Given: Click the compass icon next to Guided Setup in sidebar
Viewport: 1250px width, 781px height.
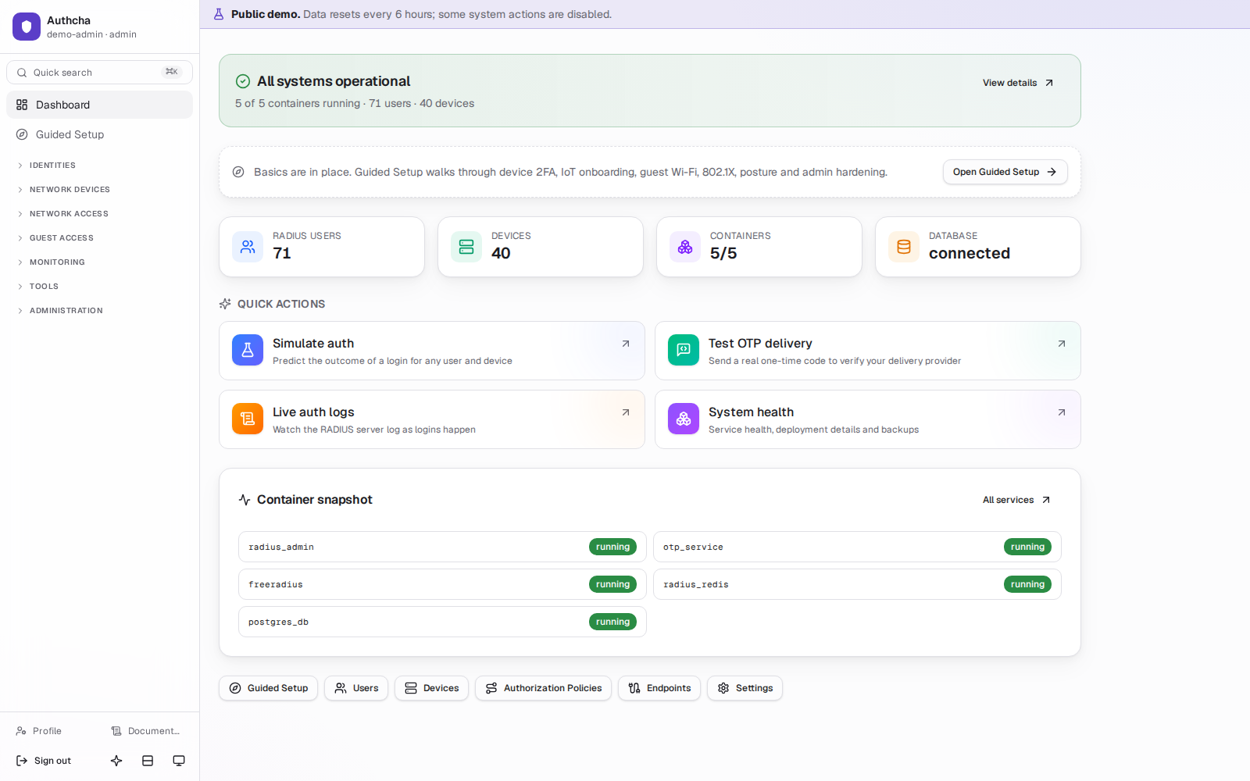Looking at the screenshot, I should pos(22,134).
